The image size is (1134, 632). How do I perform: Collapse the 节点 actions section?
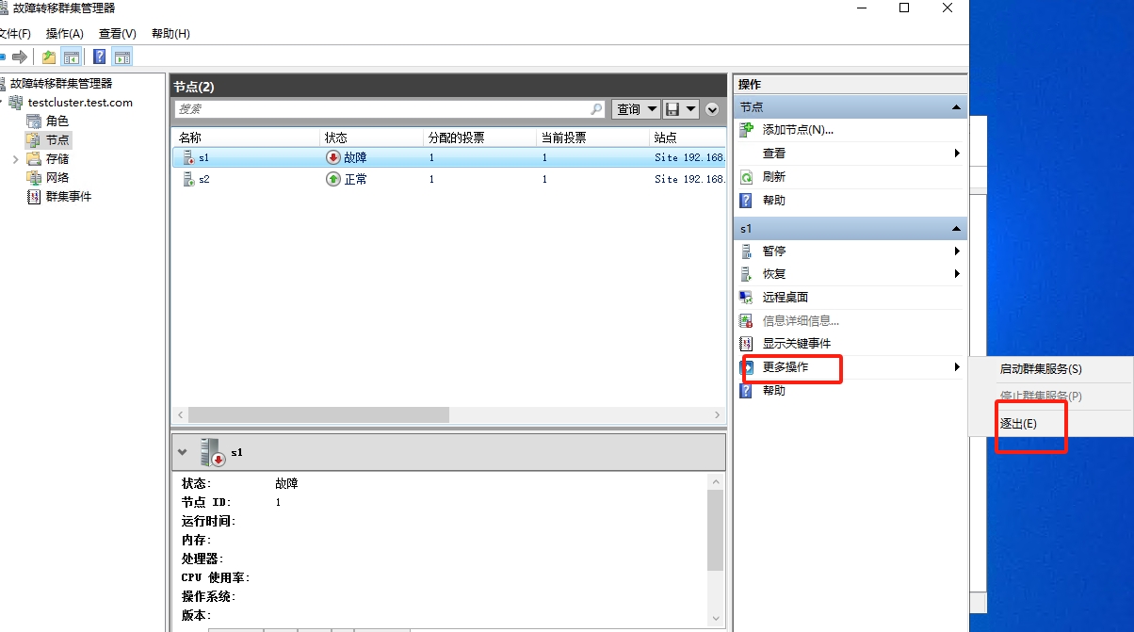957,107
